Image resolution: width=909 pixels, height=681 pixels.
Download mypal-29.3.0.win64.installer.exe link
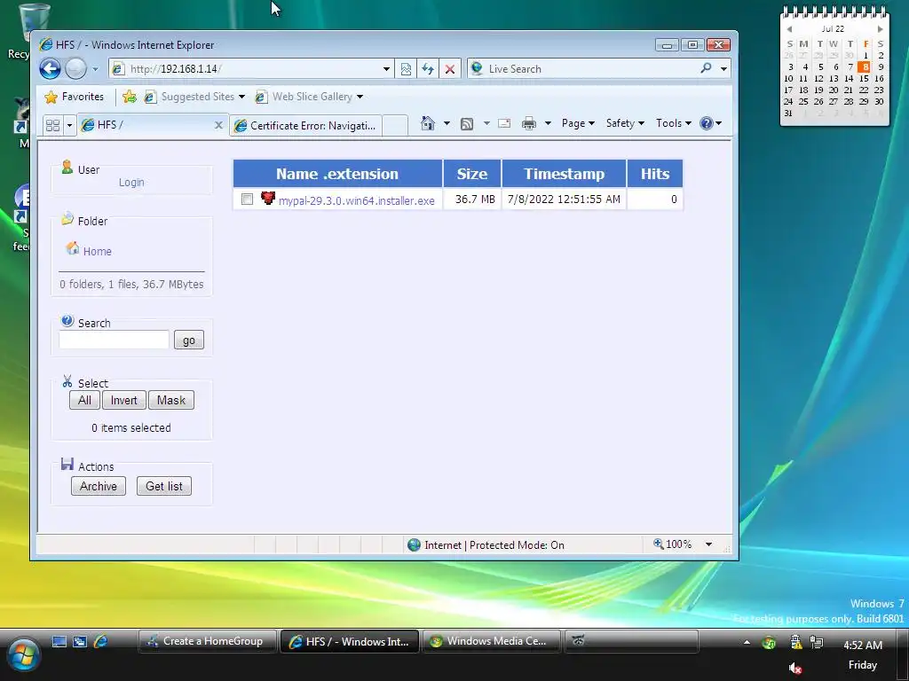(357, 201)
